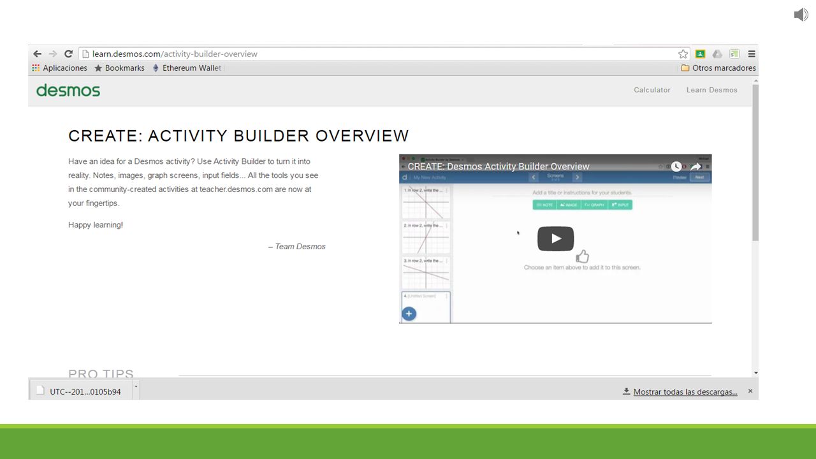Select screen thumbnail 1 in video
This screenshot has width=816, height=459.
point(426,203)
